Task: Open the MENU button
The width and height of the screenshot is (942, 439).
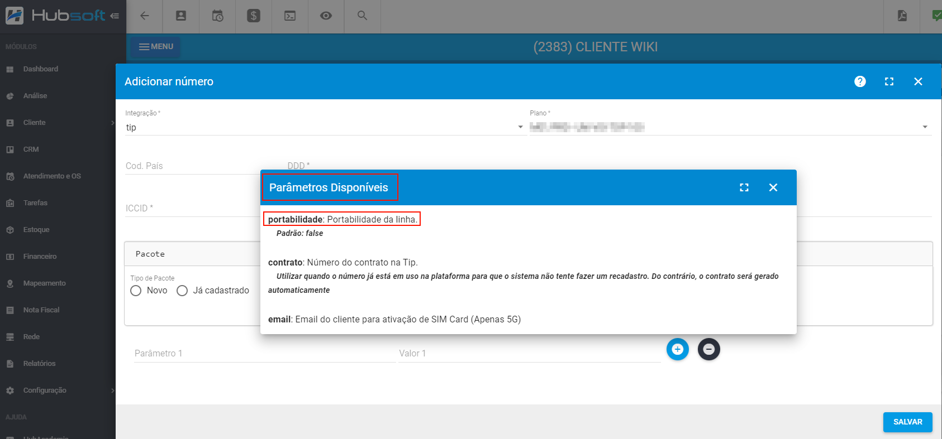Action: click(156, 47)
